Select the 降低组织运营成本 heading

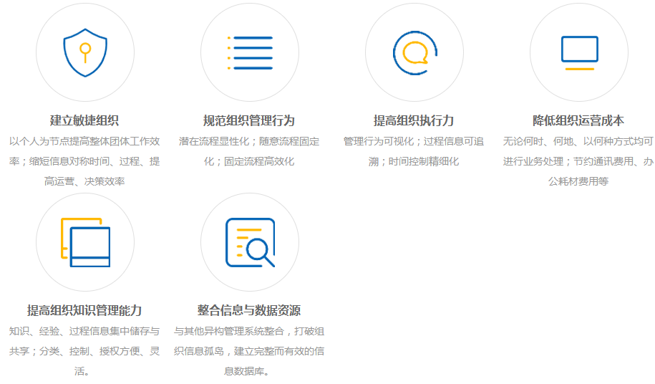click(578, 120)
